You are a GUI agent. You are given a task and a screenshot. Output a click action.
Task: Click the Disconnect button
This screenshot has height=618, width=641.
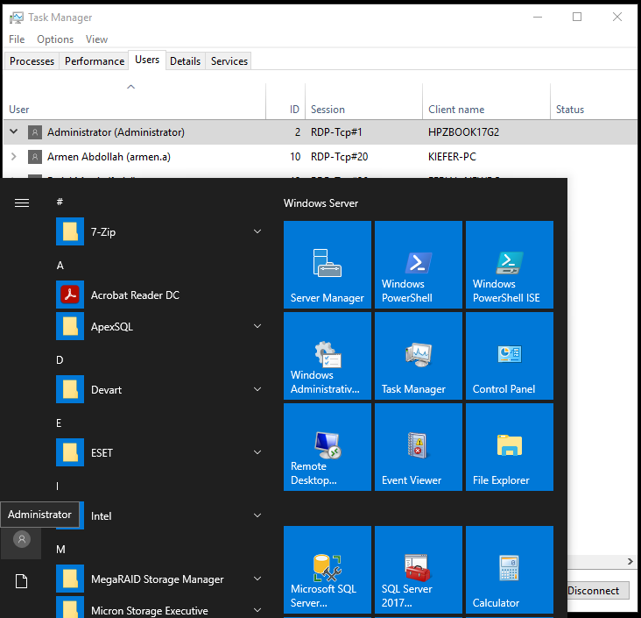[598, 591]
